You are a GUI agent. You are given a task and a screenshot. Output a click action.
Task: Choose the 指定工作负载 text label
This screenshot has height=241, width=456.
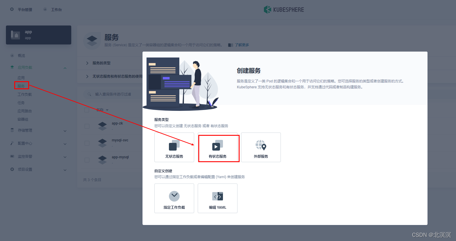pos(174,208)
